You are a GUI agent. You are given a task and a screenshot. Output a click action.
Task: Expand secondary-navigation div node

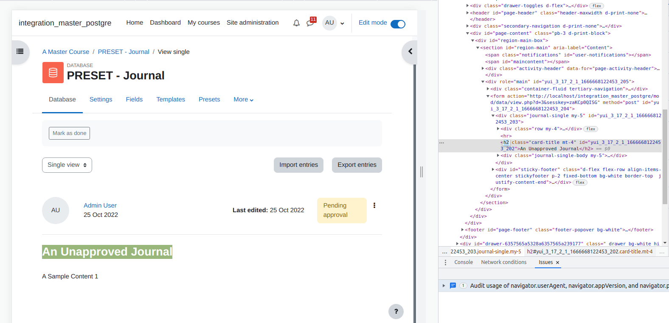pyautogui.click(x=467, y=26)
